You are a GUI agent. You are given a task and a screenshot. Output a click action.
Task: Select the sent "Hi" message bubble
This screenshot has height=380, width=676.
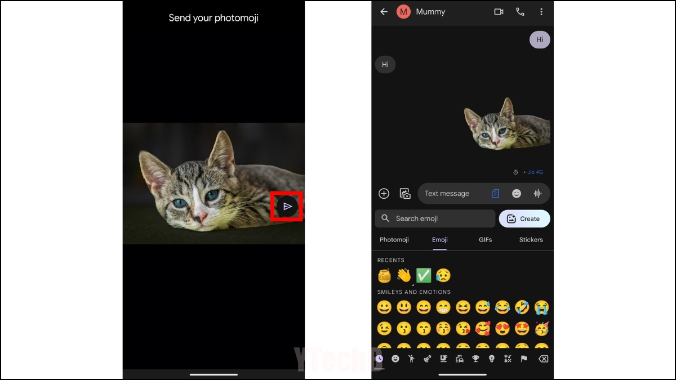point(540,39)
